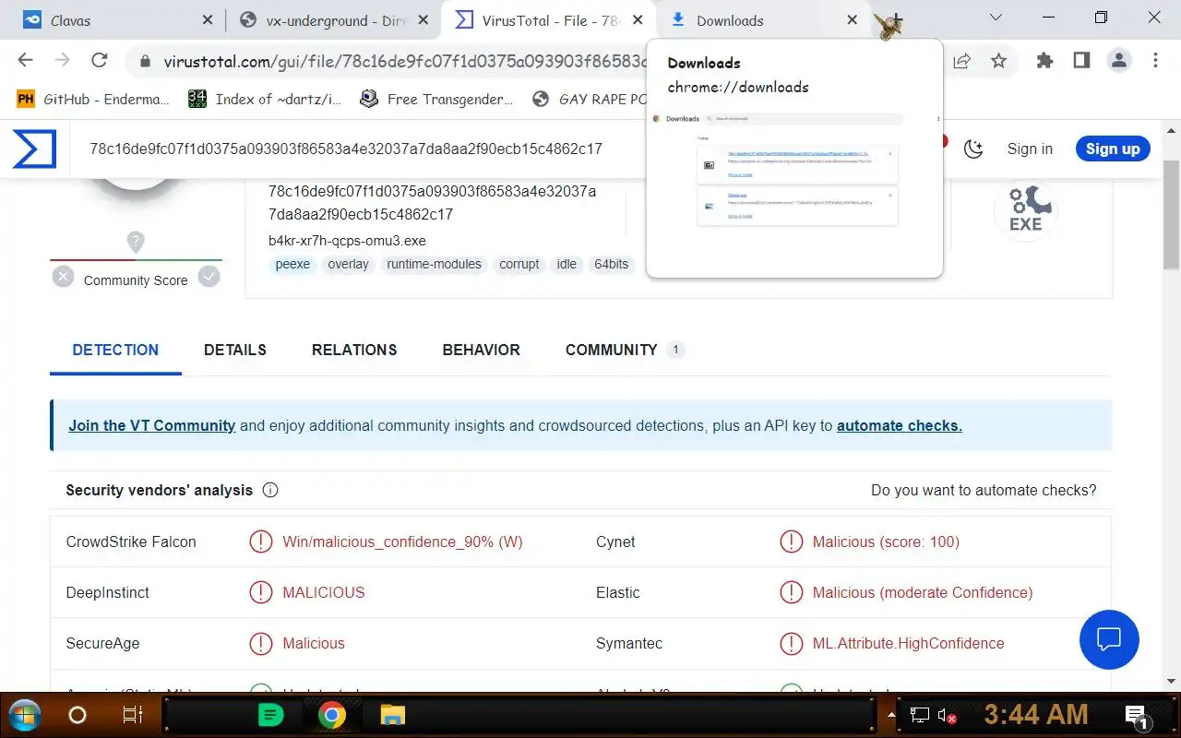Click Symantec ML.Attribute.HighConfidence result
Image resolution: width=1181 pixels, height=738 pixels.
908,643
